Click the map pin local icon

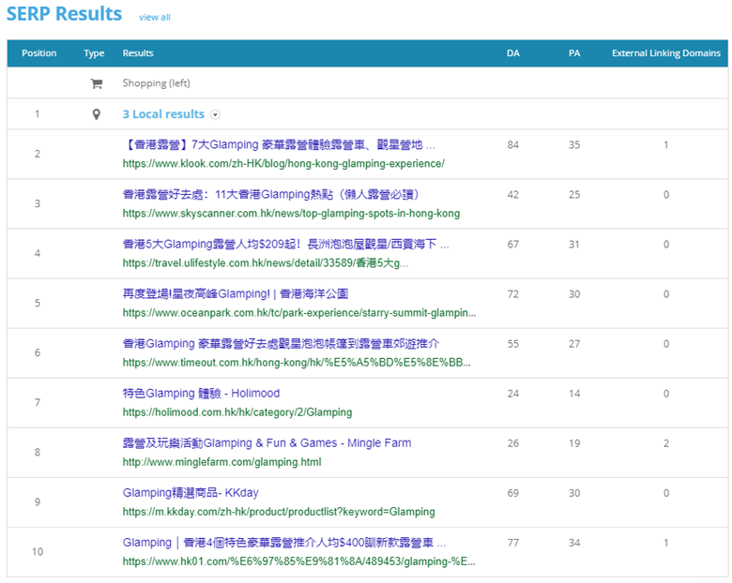pos(95,114)
